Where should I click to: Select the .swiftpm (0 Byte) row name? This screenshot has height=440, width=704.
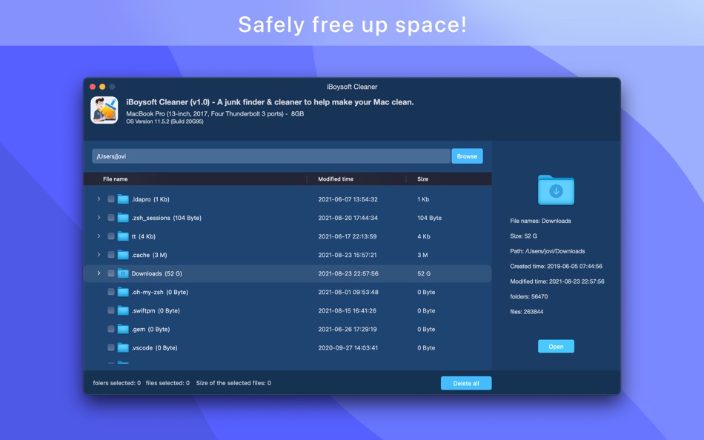156,310
